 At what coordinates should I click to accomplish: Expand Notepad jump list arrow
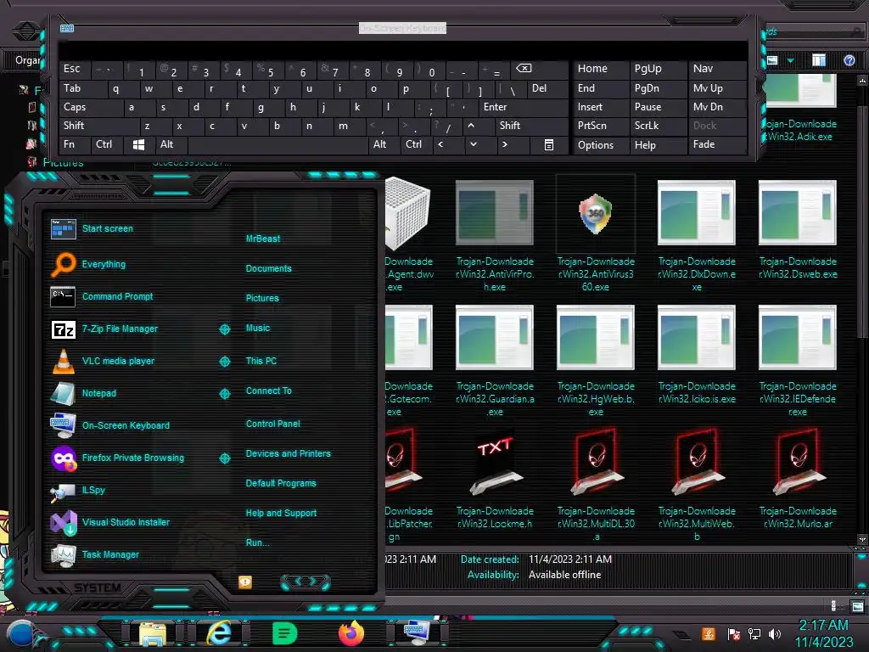tap(224, 394)
